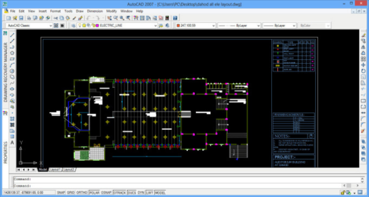Viewport: 369px width, 197px height.
Task: Open the Layer Properties Manager icon
Action: click(72, 25)
